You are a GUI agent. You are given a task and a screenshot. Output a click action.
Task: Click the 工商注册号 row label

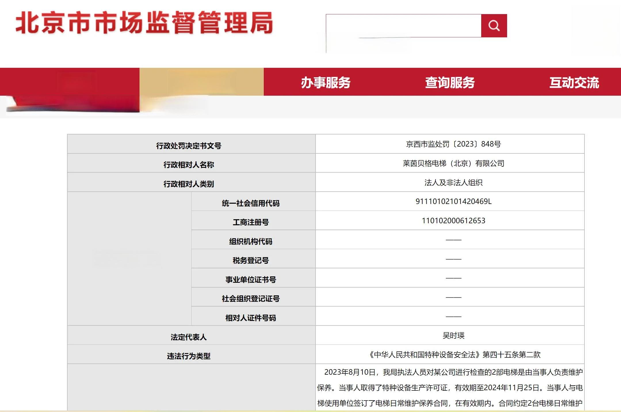[251, 222]
